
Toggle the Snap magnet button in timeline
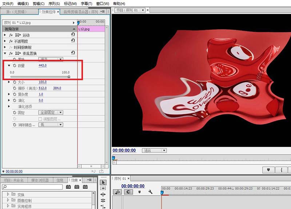pyautogui.click(x=128, y=192)
